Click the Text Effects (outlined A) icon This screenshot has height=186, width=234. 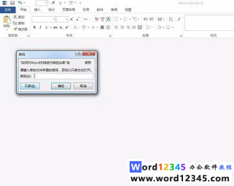pyautogui.click(x=75, y=28)
